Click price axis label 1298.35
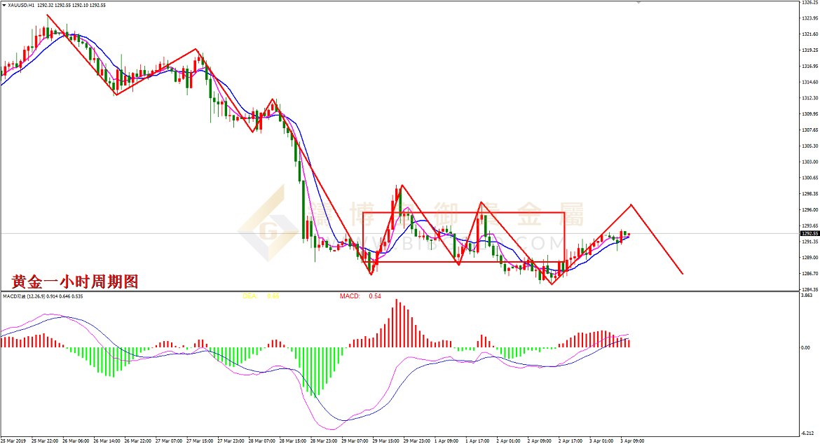Screen dimensions: 820x444 (809, 194)
